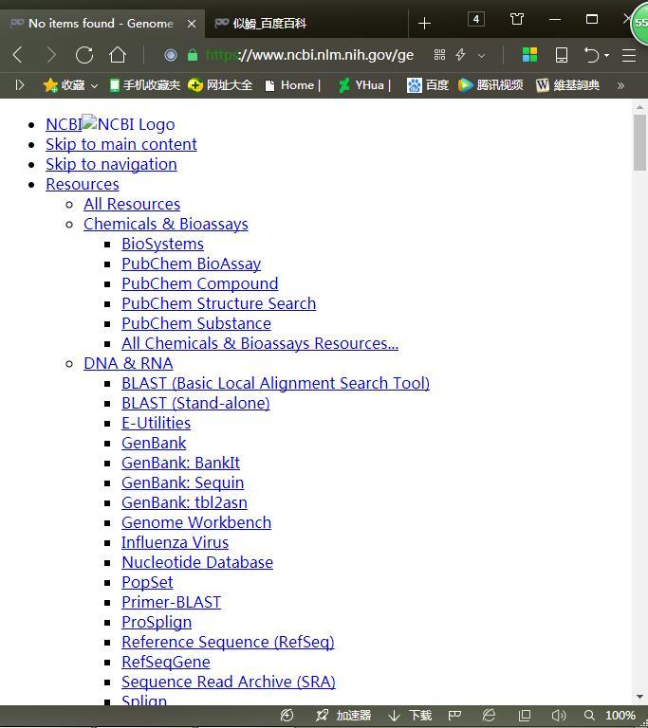The height and width of the screenshot is (728, 648).
Task: Go back with the browser back arrow
Action: click(x=17, y=55)
